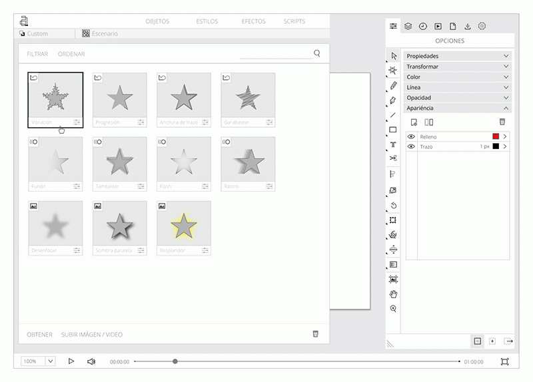
Task: Delete appearance item with trash icon
Action: tap(502, 122)
